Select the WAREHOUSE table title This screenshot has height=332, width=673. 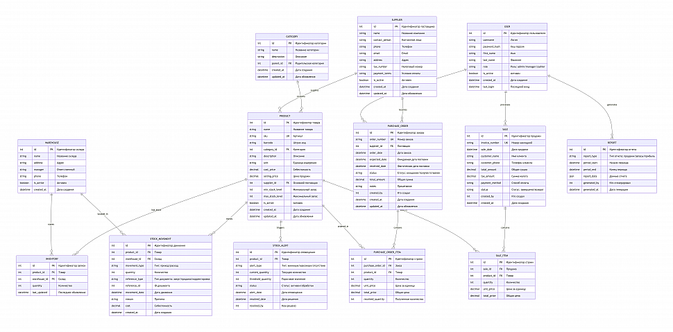pyautogui.click(x=51, y=143)
